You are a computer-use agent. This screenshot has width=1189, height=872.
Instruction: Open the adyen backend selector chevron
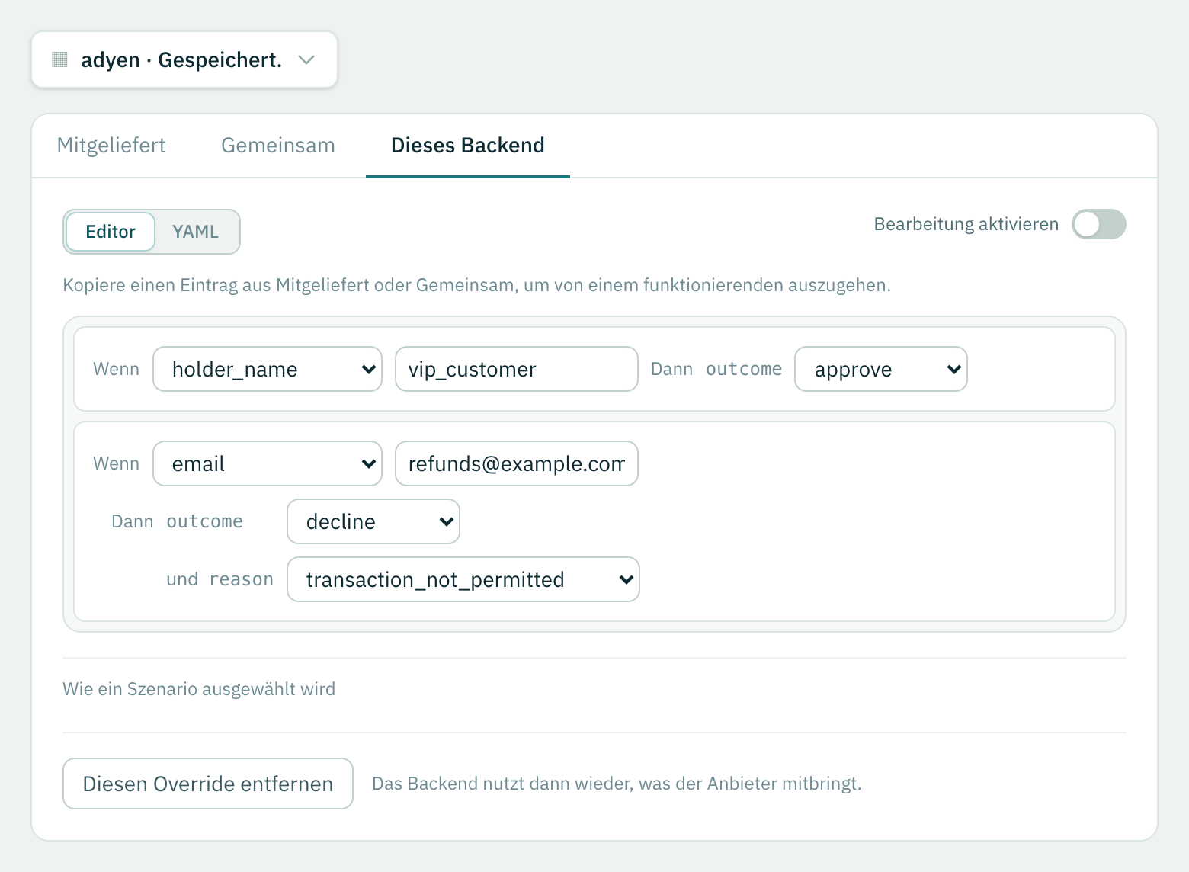306,59
